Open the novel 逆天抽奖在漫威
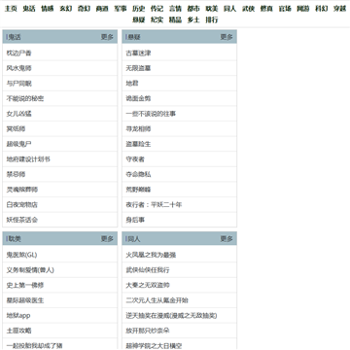Viewport: 350px width, 350px height. pos(171,315)
